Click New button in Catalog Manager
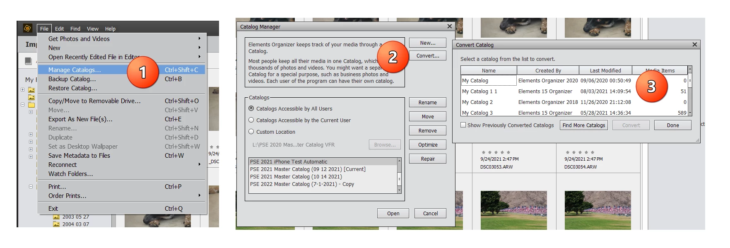 428,43
